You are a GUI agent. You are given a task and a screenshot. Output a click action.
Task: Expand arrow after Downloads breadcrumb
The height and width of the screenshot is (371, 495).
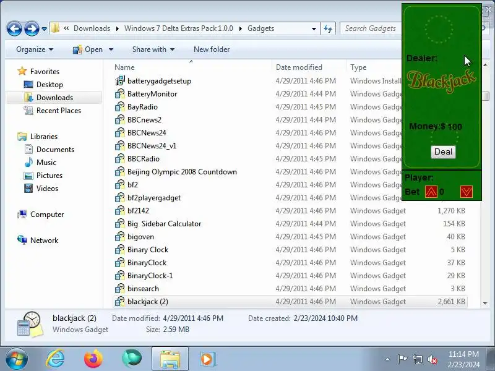117,28
